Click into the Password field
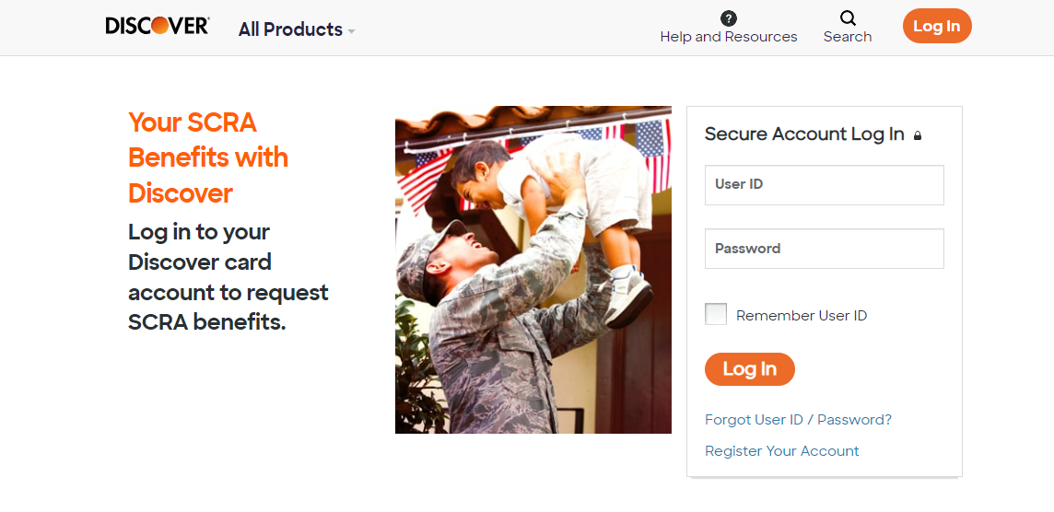 [x=824, y=249]
